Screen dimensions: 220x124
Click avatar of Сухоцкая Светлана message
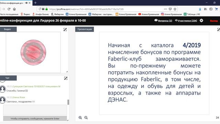[x=3, y=89]
